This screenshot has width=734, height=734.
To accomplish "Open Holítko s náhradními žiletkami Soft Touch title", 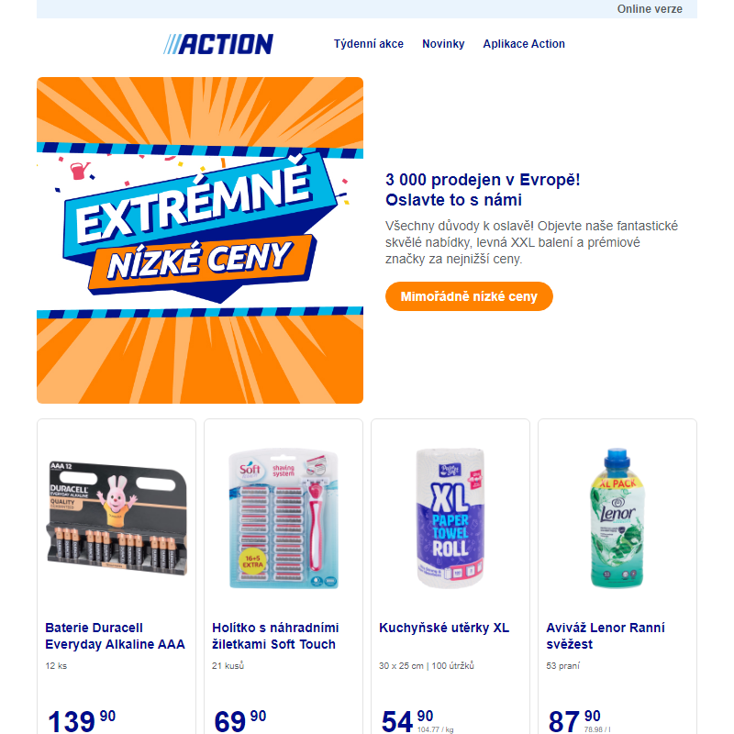I will (x=275, y=636).
